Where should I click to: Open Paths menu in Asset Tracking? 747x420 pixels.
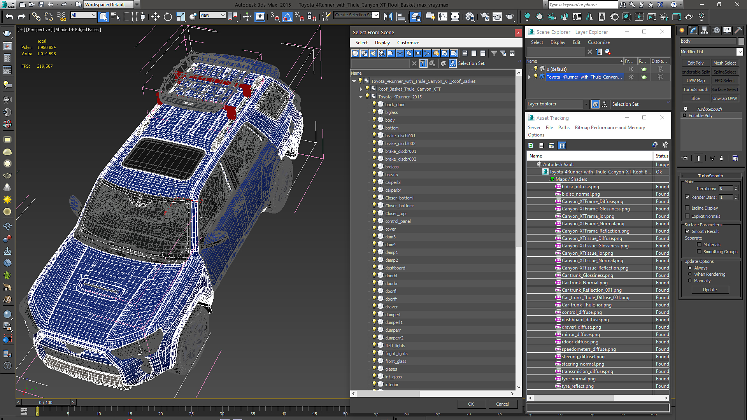563,128
